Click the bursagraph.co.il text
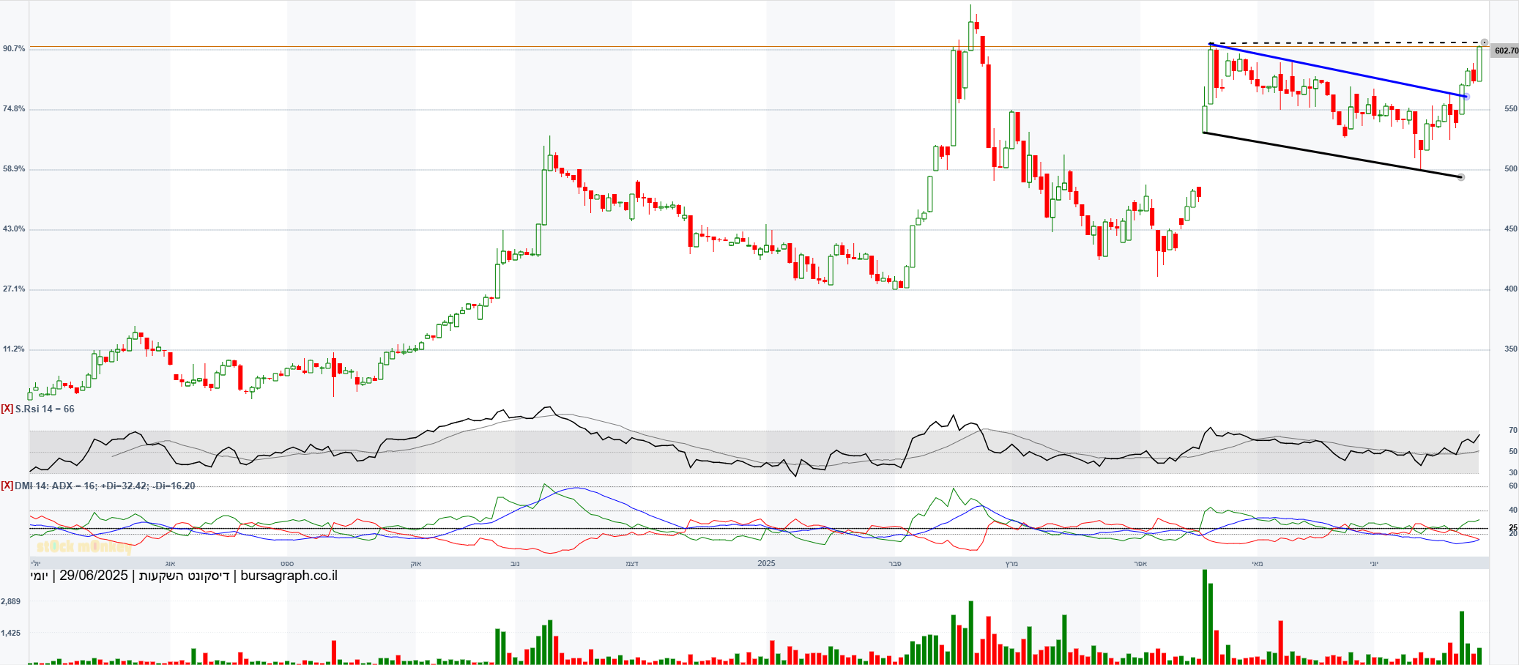 (x=289, y=576)
